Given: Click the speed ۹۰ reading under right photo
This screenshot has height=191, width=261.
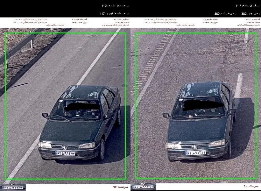Looking at the screenshot, I should pyautogui.click(x=251, y=186).
